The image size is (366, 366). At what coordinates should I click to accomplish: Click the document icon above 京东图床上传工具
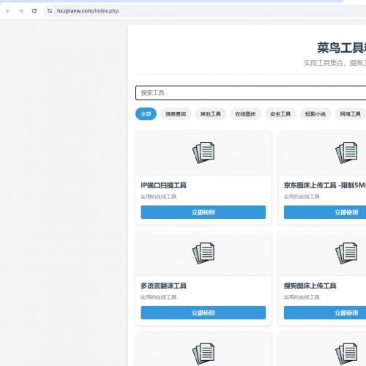tap(346, 152)
